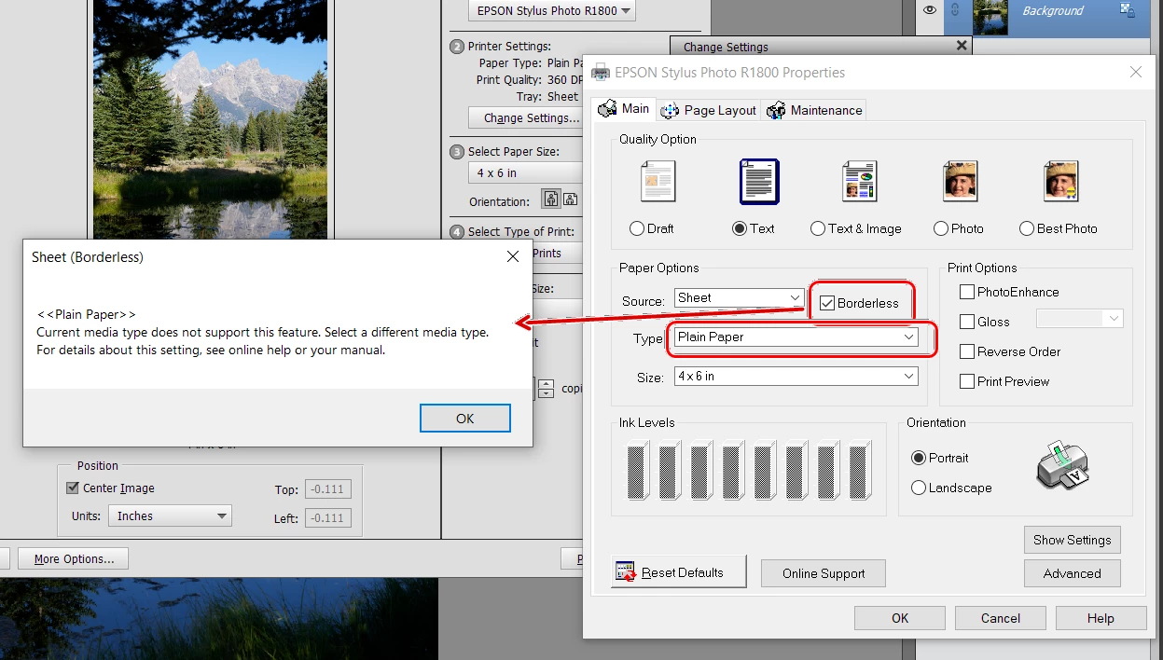This screenshot has width=1163, height=660.
Task: Switch to the Main tab
Action: click(x=624, y=109)
